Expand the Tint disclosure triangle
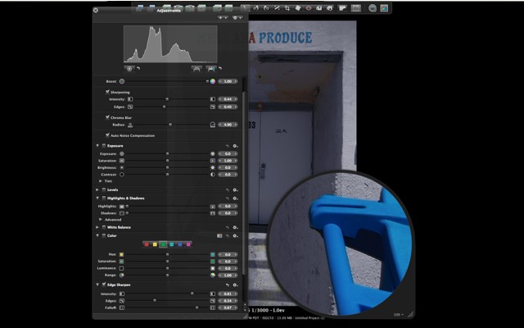 coord(101,181)
